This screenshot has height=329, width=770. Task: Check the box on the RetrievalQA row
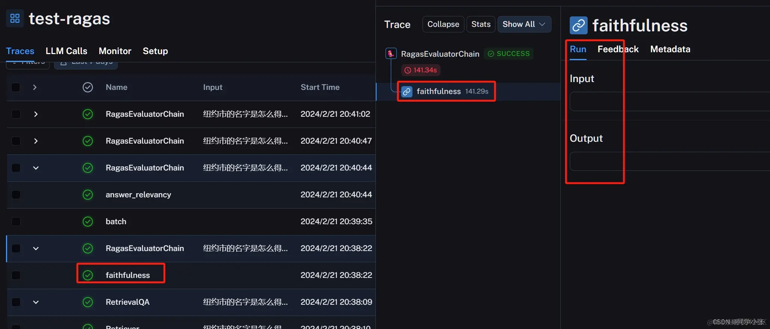tap(16, 302)
